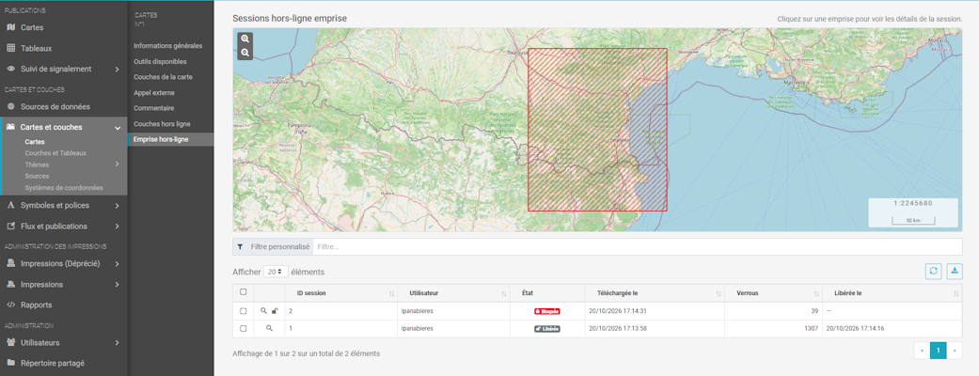Click date 20/10/2026 17:13:58
This screenshot has height=376, width=979.
tap(618, 329)
